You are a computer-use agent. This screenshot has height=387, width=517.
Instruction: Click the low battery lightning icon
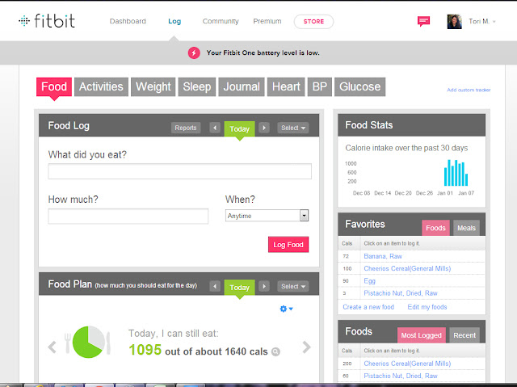pyautogui.click(x=194, y=53)
